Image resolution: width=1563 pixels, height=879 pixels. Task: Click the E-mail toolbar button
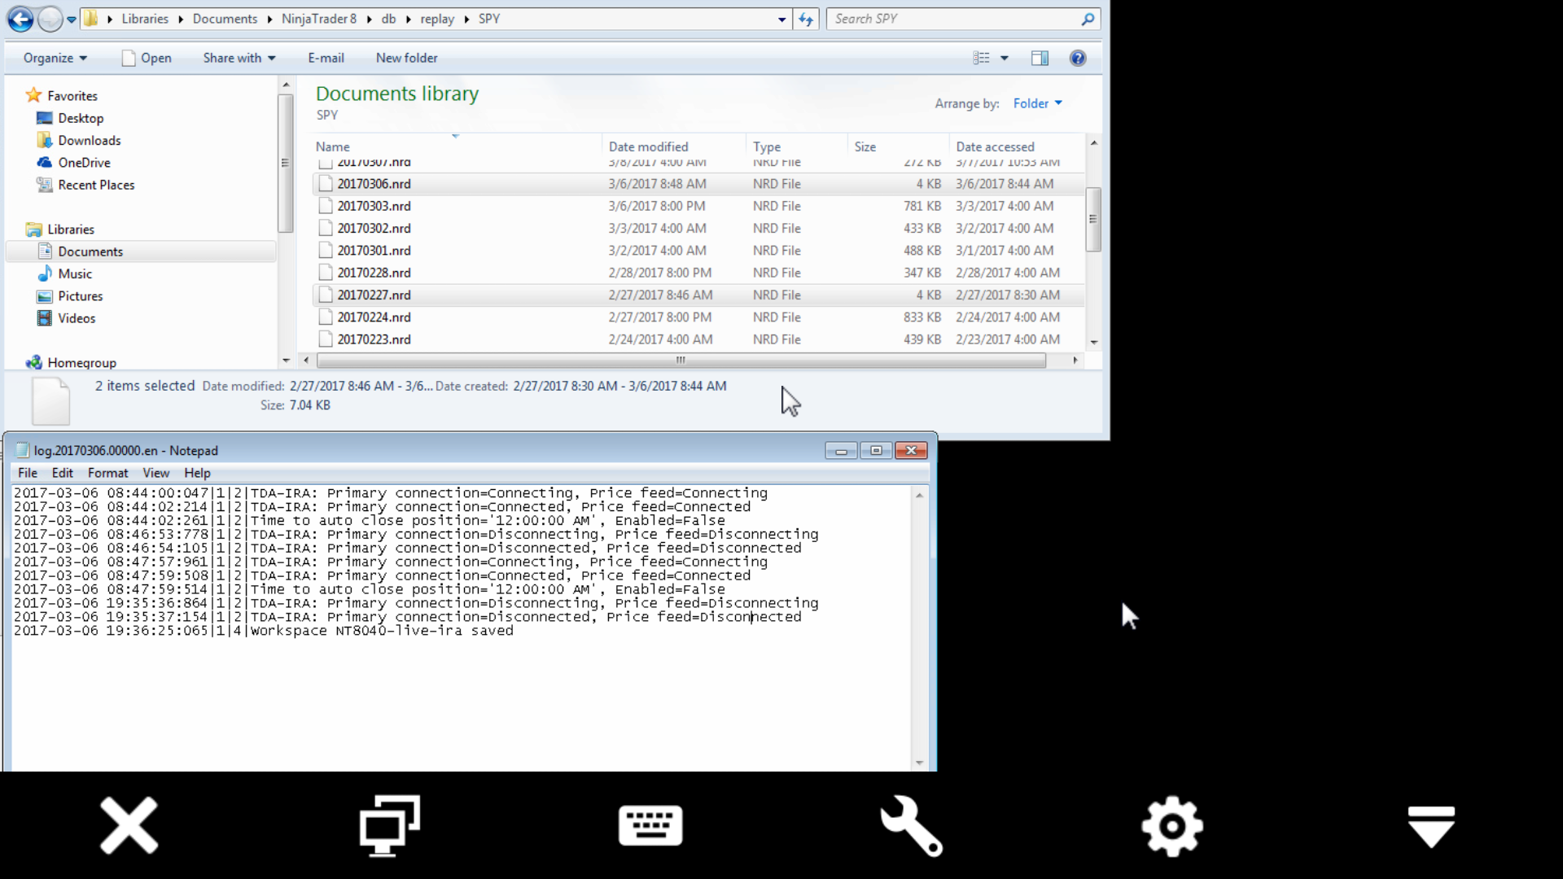point(326,58)
